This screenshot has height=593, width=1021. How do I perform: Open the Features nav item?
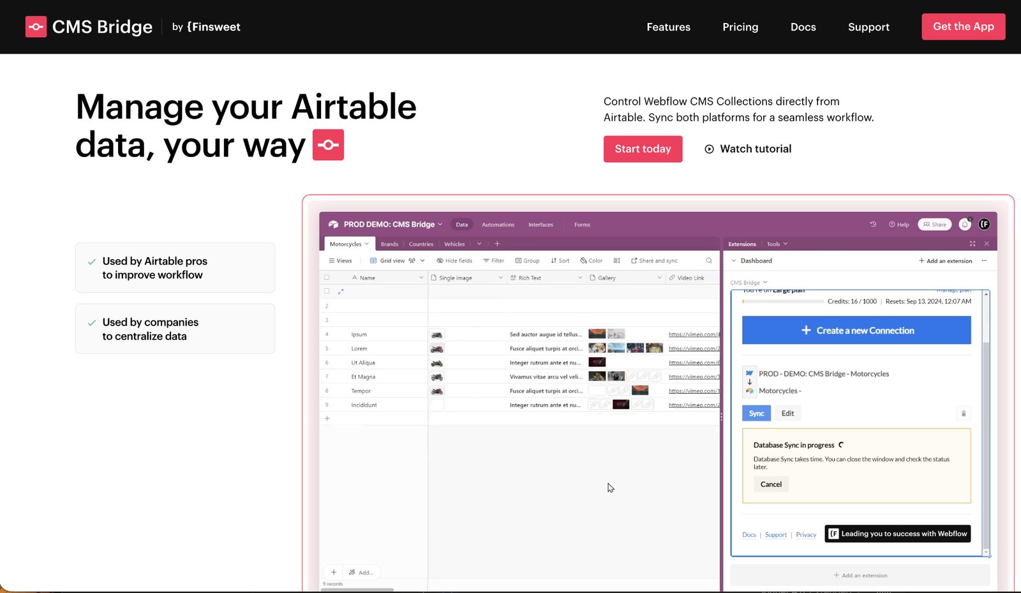point(668,27)
